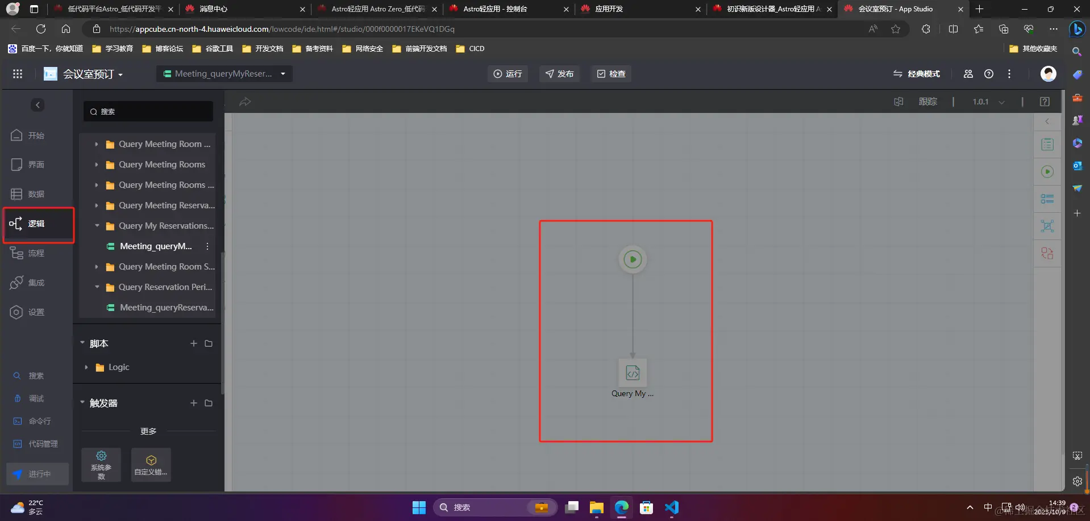Click the red convert icon on right panel
The image size is (1090, 521).
1047,253
